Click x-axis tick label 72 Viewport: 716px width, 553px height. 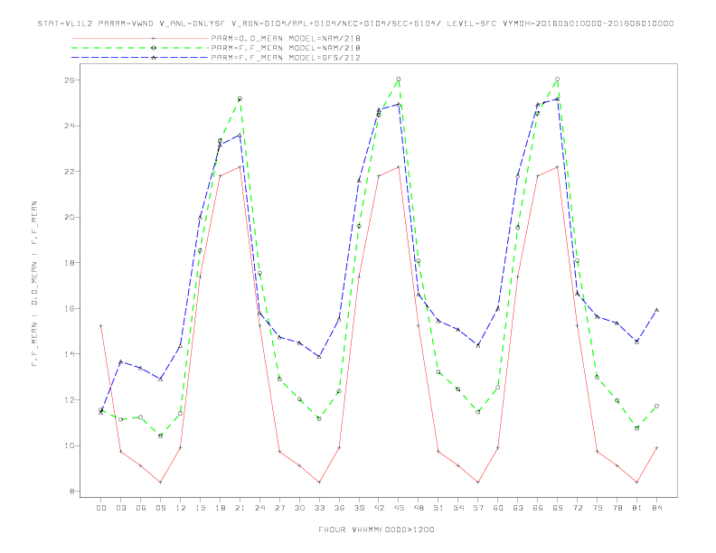pos(577,508)
